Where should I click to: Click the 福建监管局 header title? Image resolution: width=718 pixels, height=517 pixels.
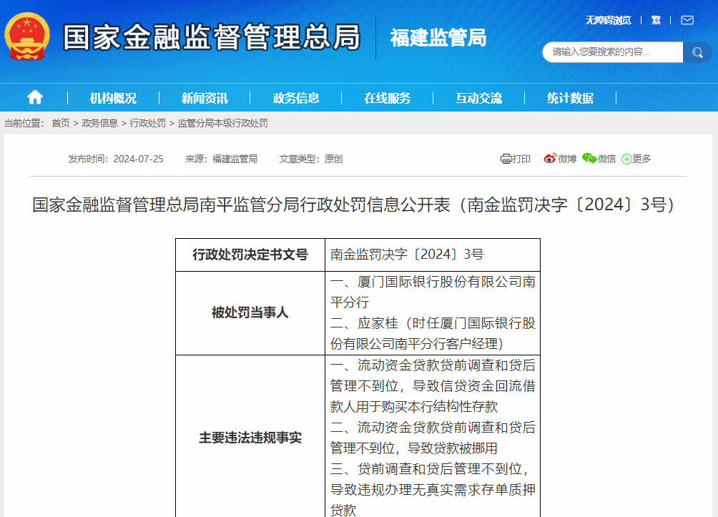438,38
